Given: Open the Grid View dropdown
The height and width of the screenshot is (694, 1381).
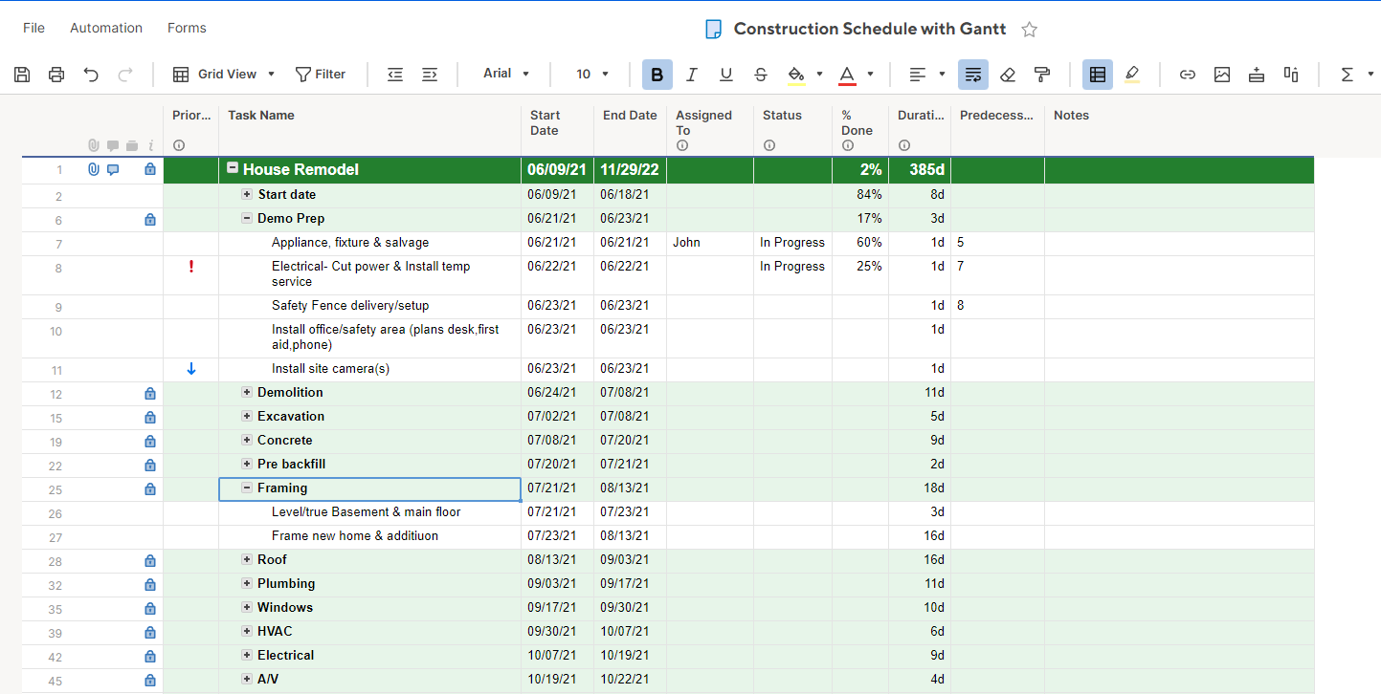Looking at the screenshot, I should (x=224, y=75).
